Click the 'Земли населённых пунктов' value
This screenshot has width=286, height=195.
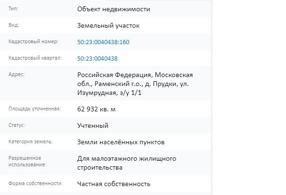[121, 142]
